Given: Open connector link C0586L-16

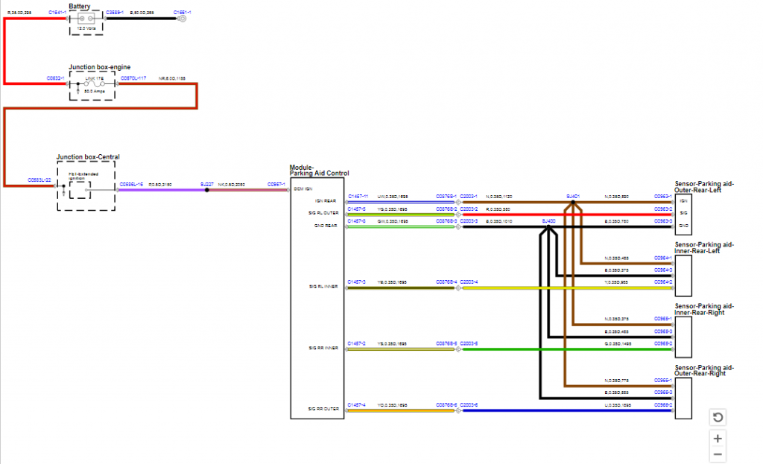Looking at the screenshot, I should 131,185.
